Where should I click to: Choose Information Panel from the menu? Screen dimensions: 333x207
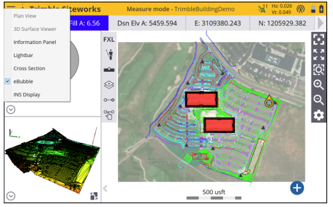coord(35,42)
